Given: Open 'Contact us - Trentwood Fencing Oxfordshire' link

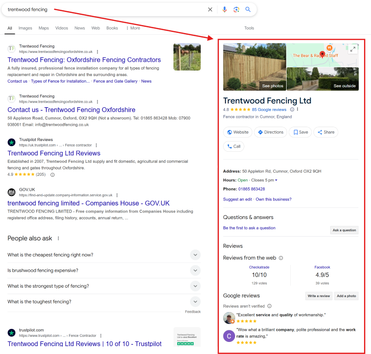Looking at the screenshot, I should (x=71, y=109).
